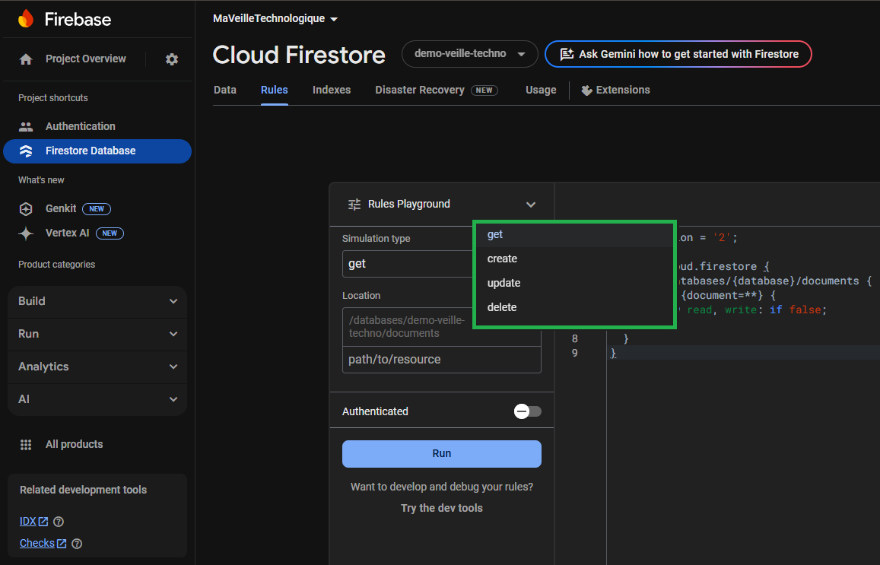Viewport: 880px width, 565px height.
Task: Click the IDX external link icon
Action: (43, 521)
